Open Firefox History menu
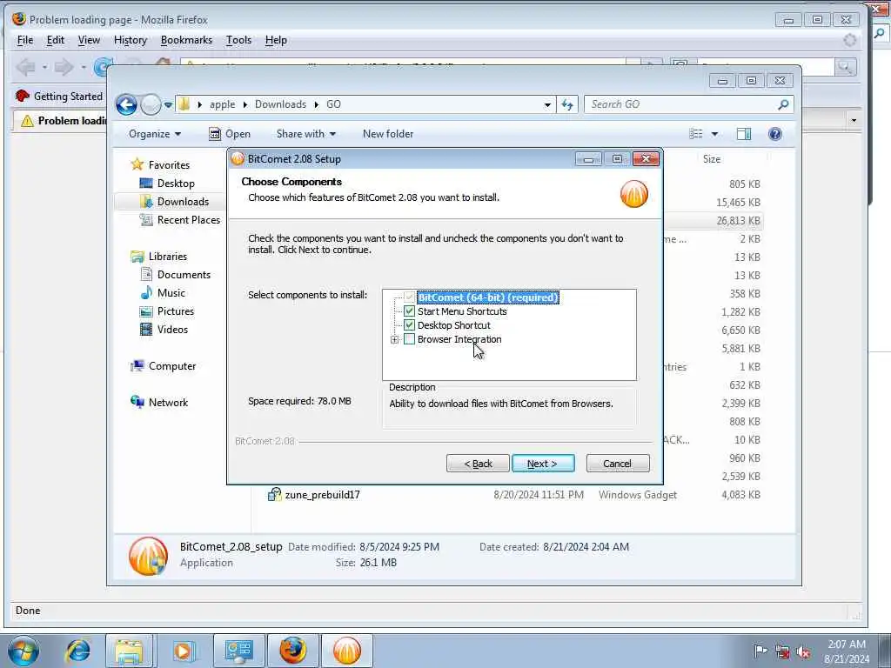Image resolution: width=891 pixels, height=668 pixels. (x=131, y=40)
